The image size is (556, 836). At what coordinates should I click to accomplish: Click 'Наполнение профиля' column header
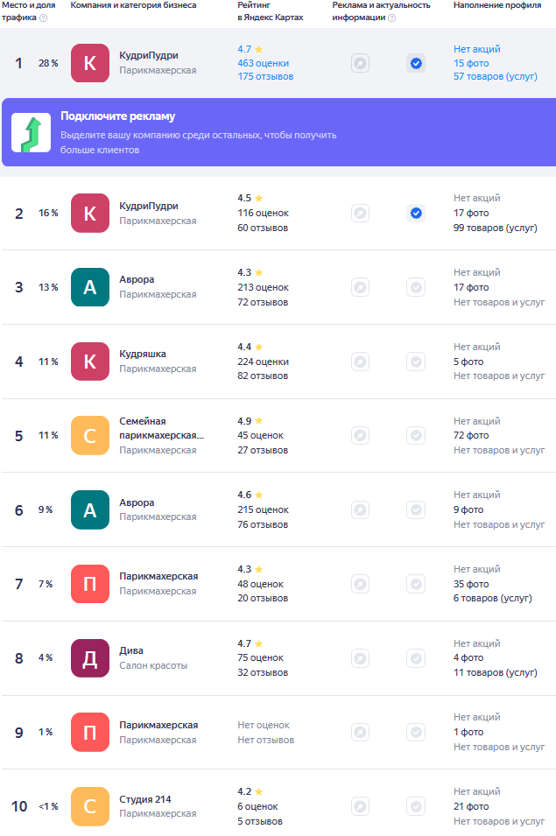coord(497,5)
